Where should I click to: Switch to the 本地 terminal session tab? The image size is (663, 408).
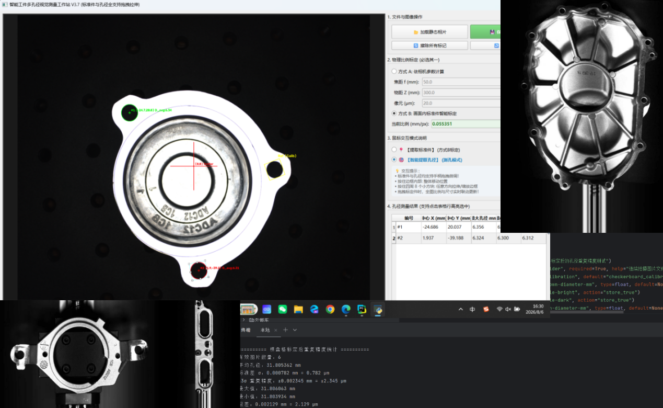[265, 330]
